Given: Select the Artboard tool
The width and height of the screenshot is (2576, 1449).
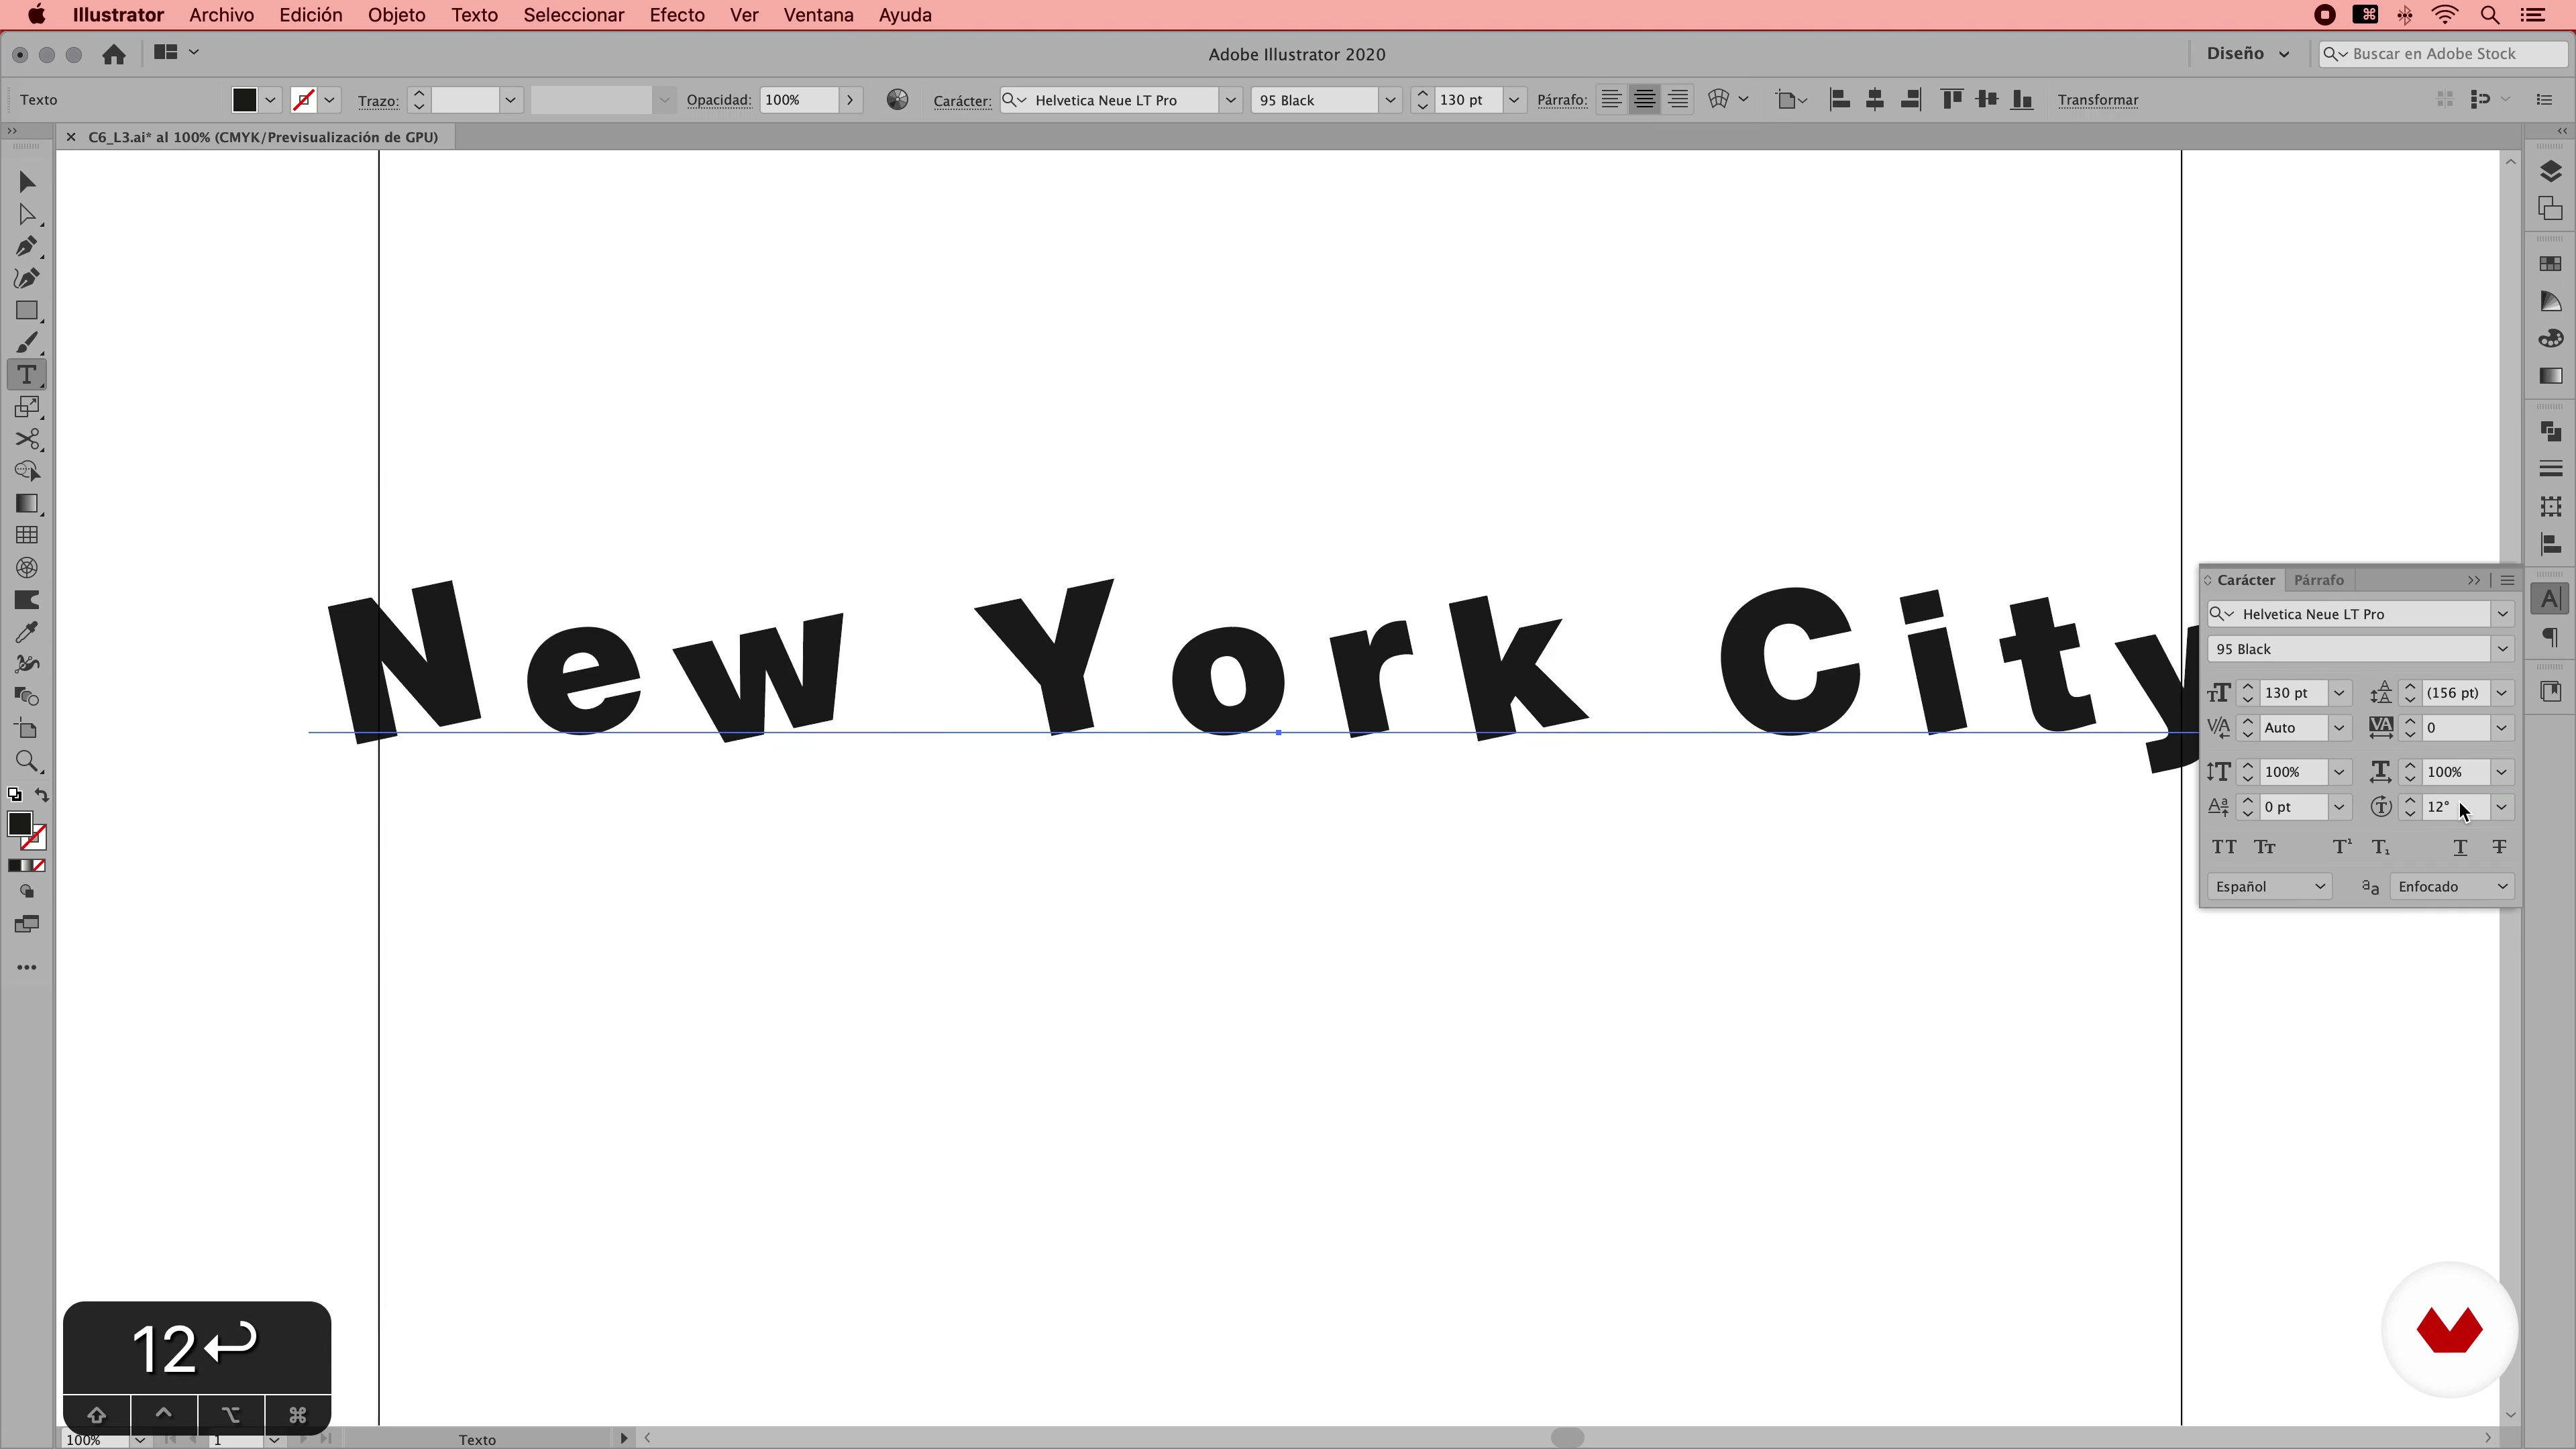Looking at the screenshot, I should click(27, 729).
